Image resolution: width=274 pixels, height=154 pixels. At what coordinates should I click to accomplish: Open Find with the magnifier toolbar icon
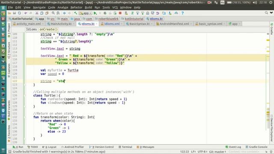[x=53, y=13]
